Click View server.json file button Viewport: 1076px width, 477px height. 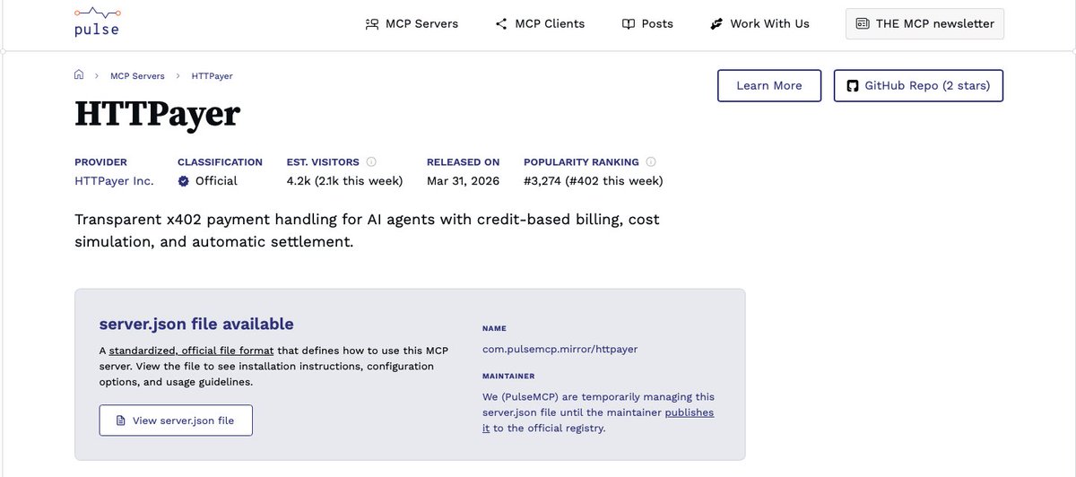pos(176,421)
